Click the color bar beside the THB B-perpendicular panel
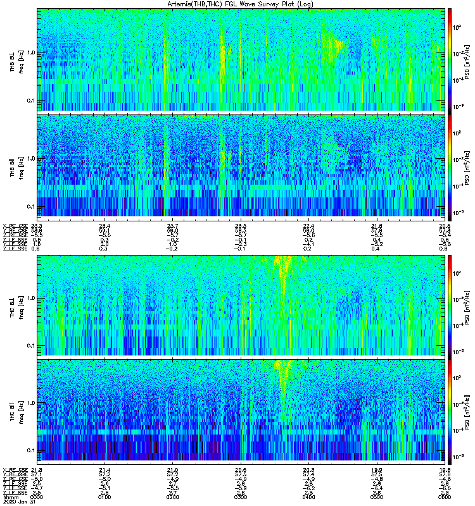The height and width of the screenshot is (506, 475). click(x=450, y=61)
